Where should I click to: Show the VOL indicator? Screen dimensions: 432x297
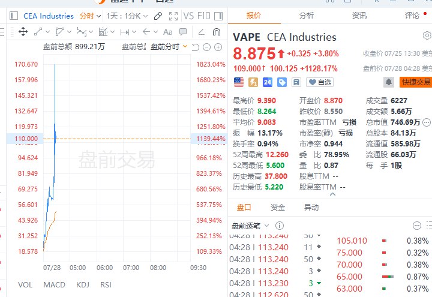[x=25, y=284]
